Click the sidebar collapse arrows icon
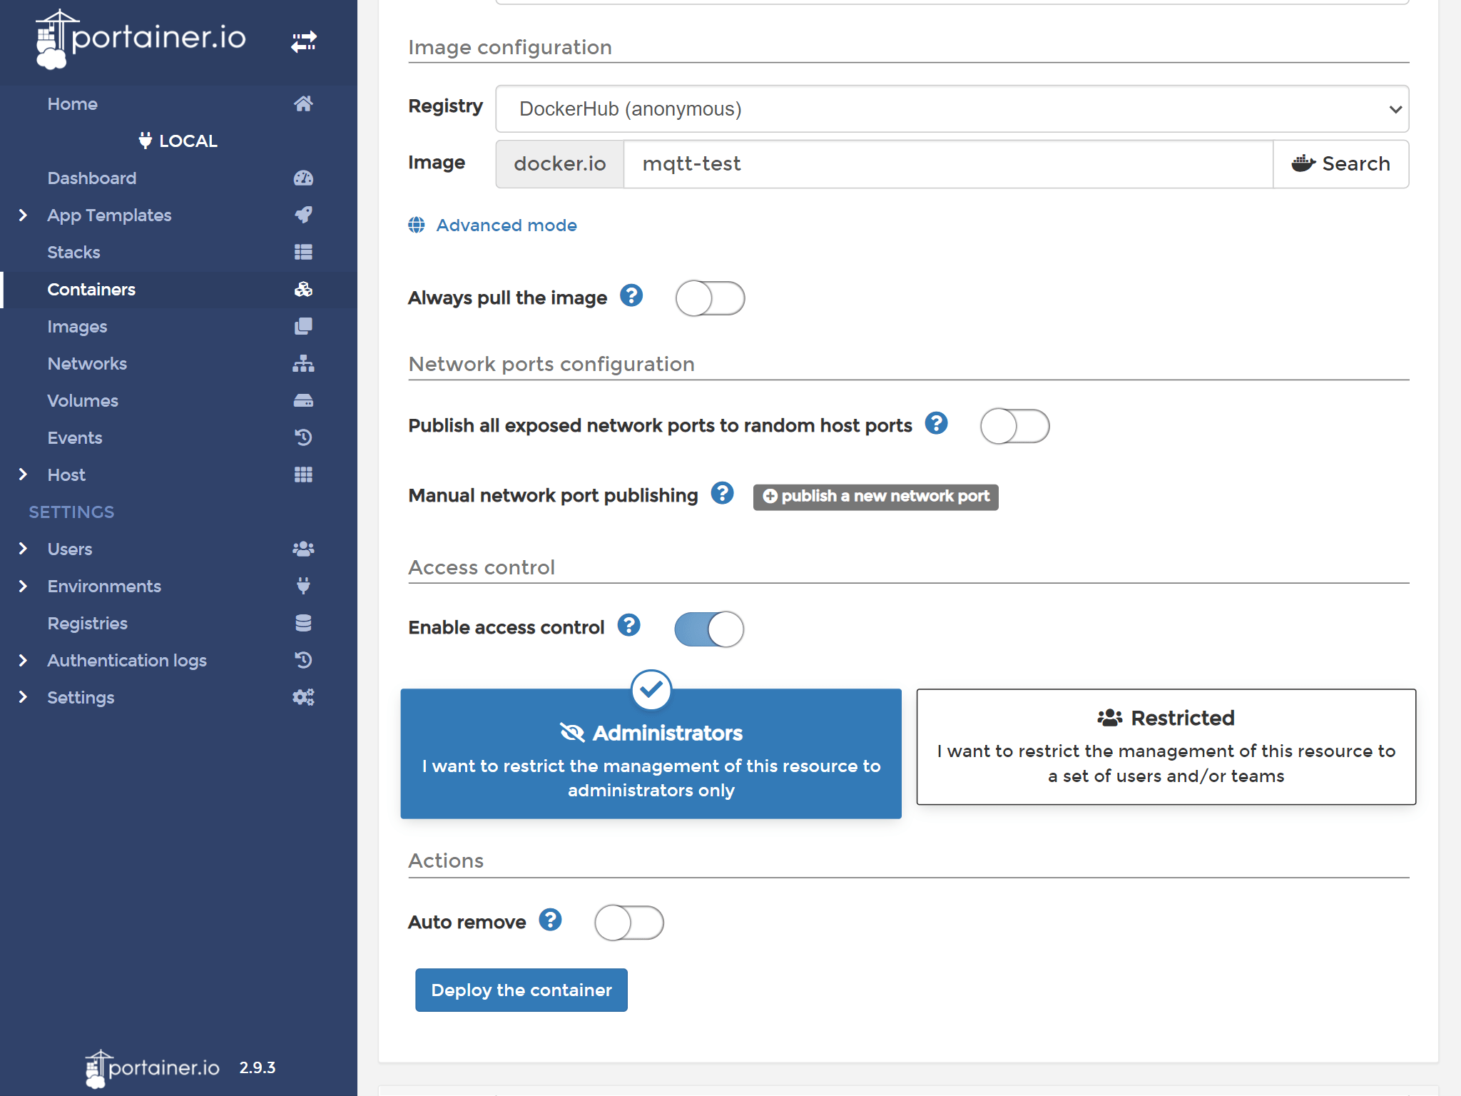This screenshot has width=1461, height=1096. pyautogui.click(x=303, y=41)
